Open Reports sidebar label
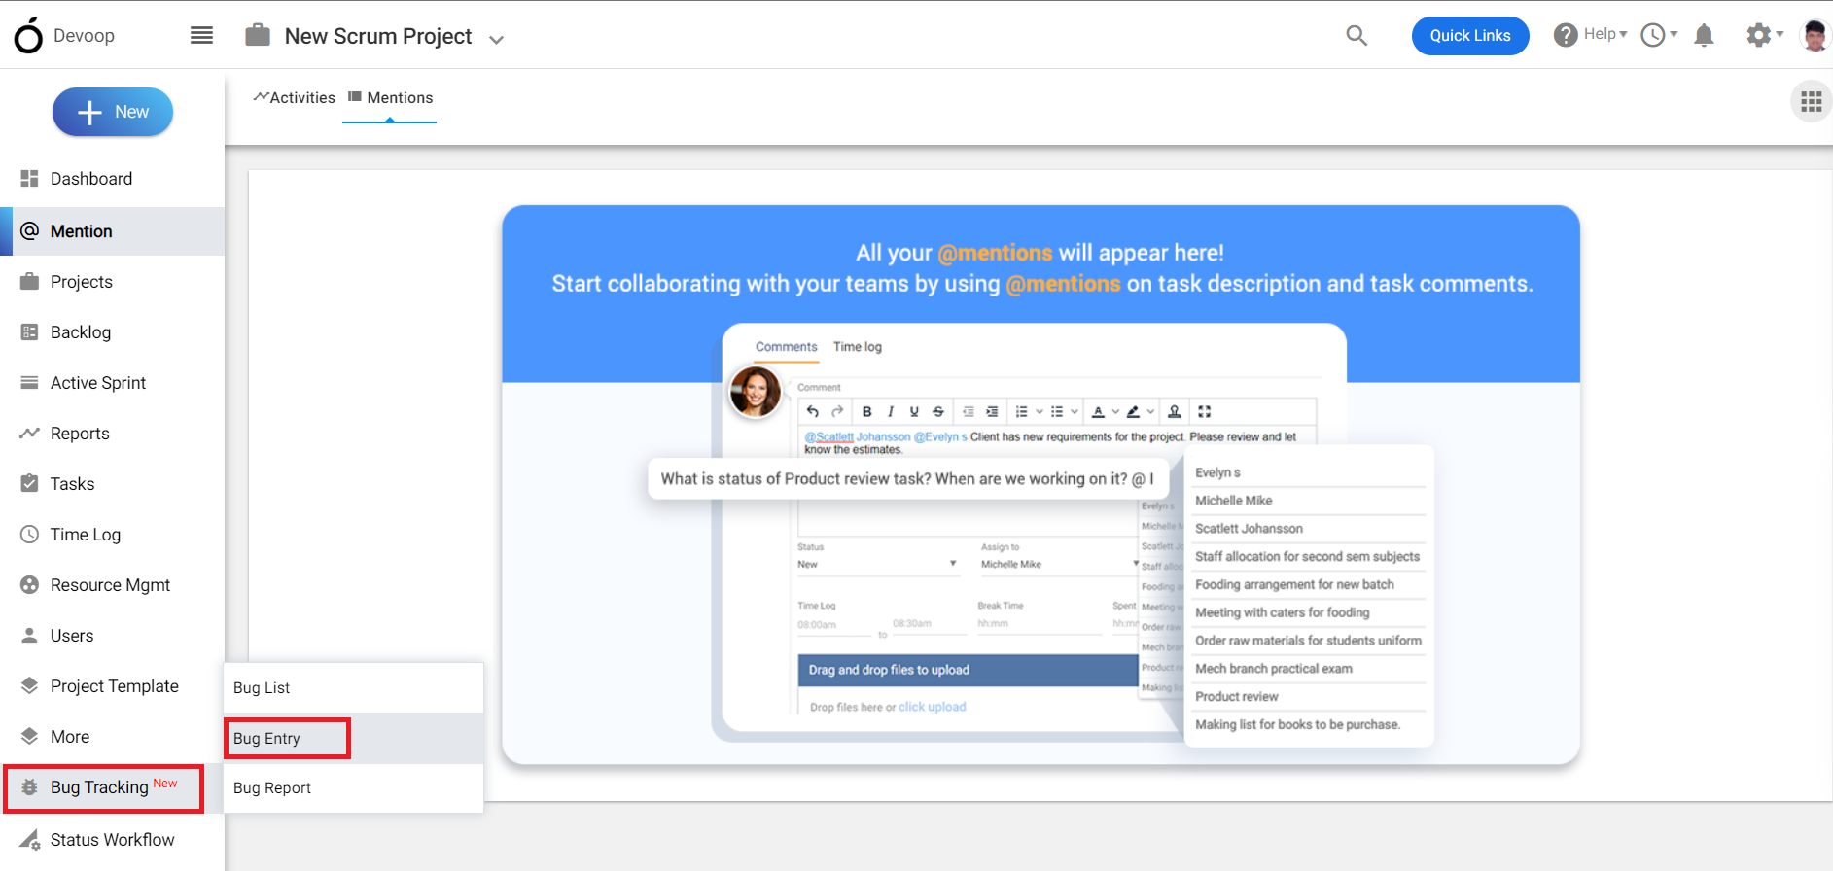 (80, 434)
